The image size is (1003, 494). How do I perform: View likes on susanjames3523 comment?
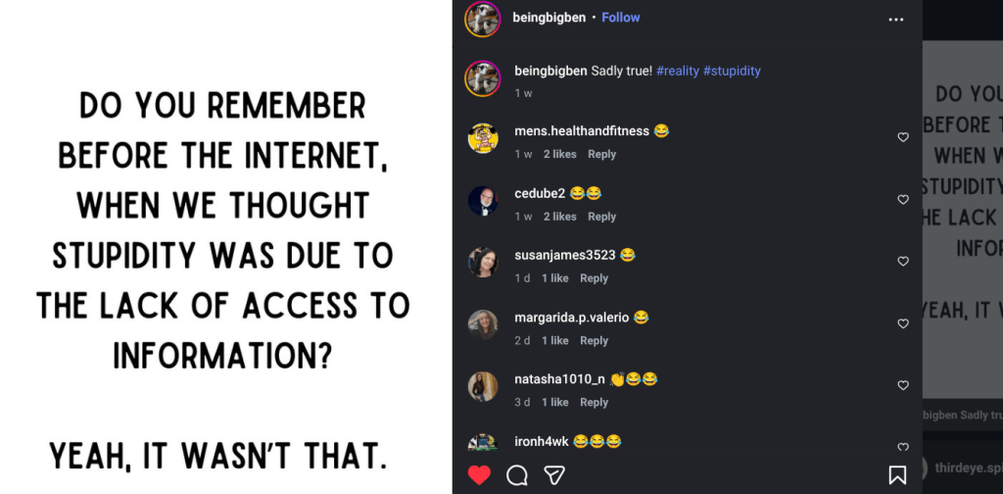554,278
